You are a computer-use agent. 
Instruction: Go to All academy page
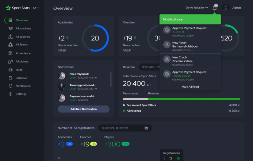[x=23, y=29]
